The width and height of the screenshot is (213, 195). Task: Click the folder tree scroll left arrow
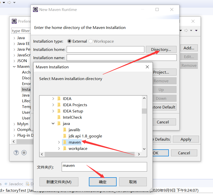42,154
